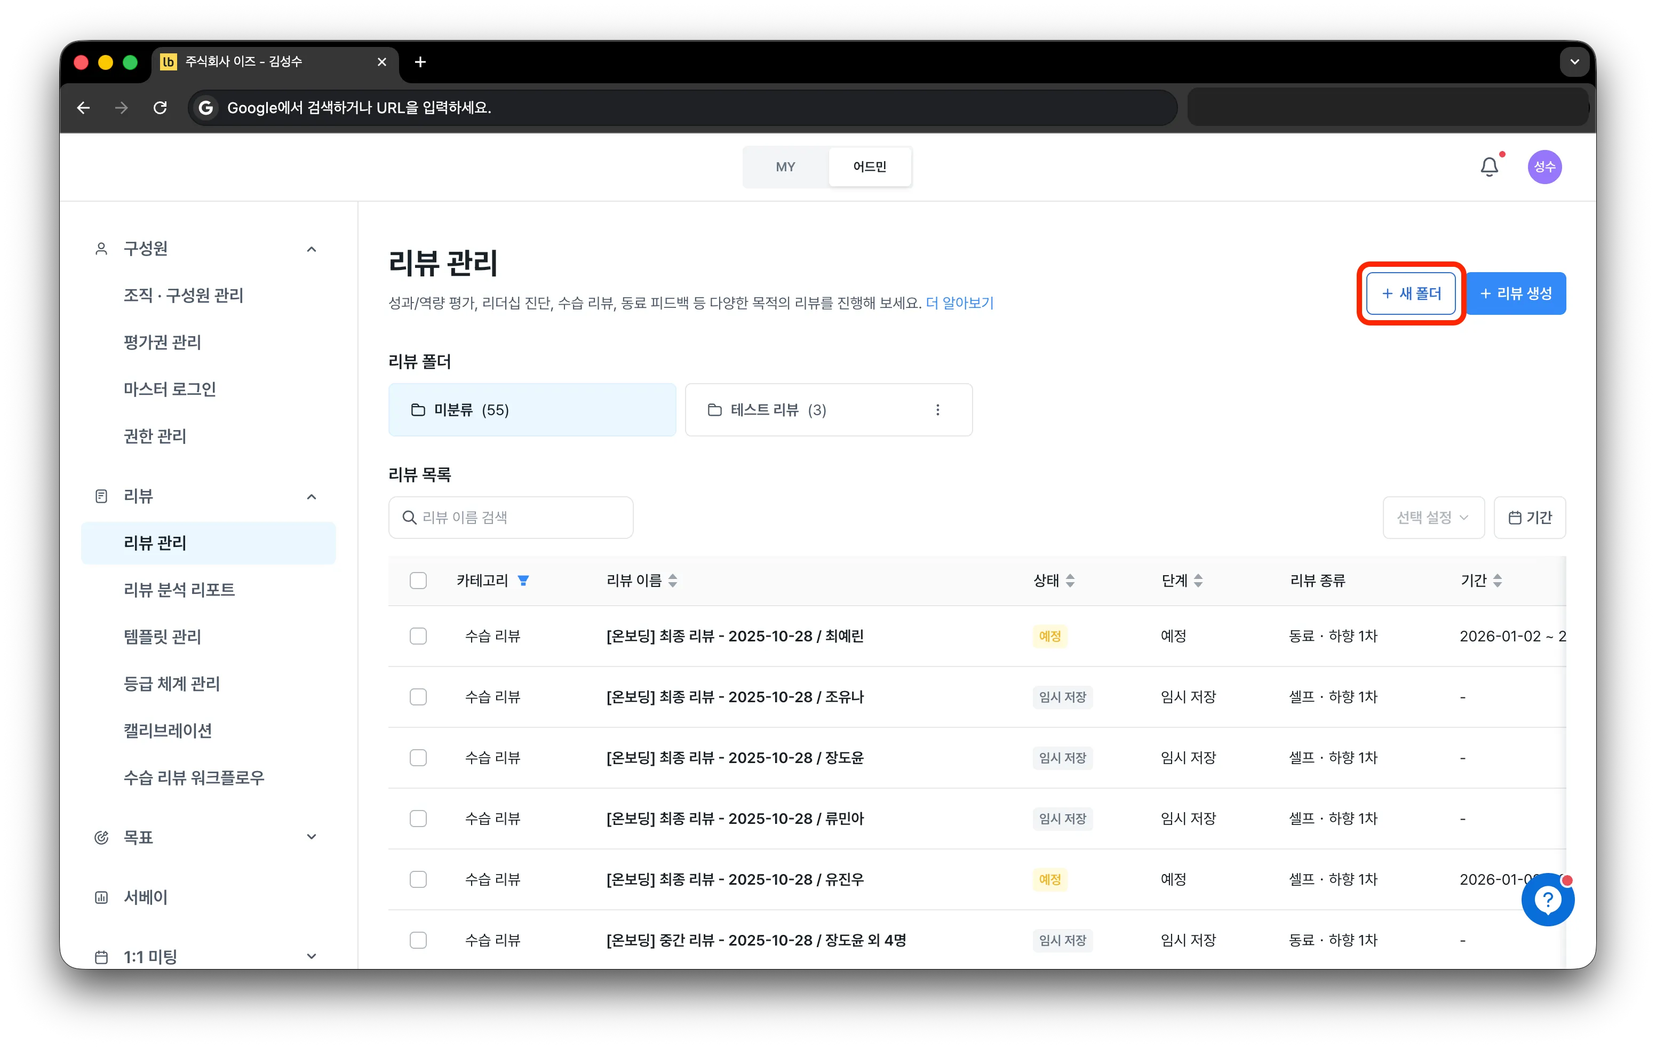Click 임시 저장 badge in 조유나 row
This screenshot has width=1656, height=1048.
tap(1063, 696)
